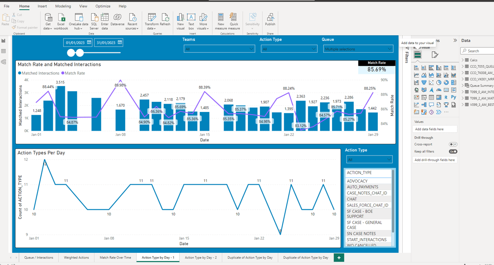Add a new report page
Image resolution: width=494 pixels, height=265 pixels.
(x=339, y=257)
